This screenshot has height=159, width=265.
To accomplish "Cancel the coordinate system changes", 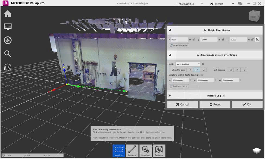I will [183, 104].
